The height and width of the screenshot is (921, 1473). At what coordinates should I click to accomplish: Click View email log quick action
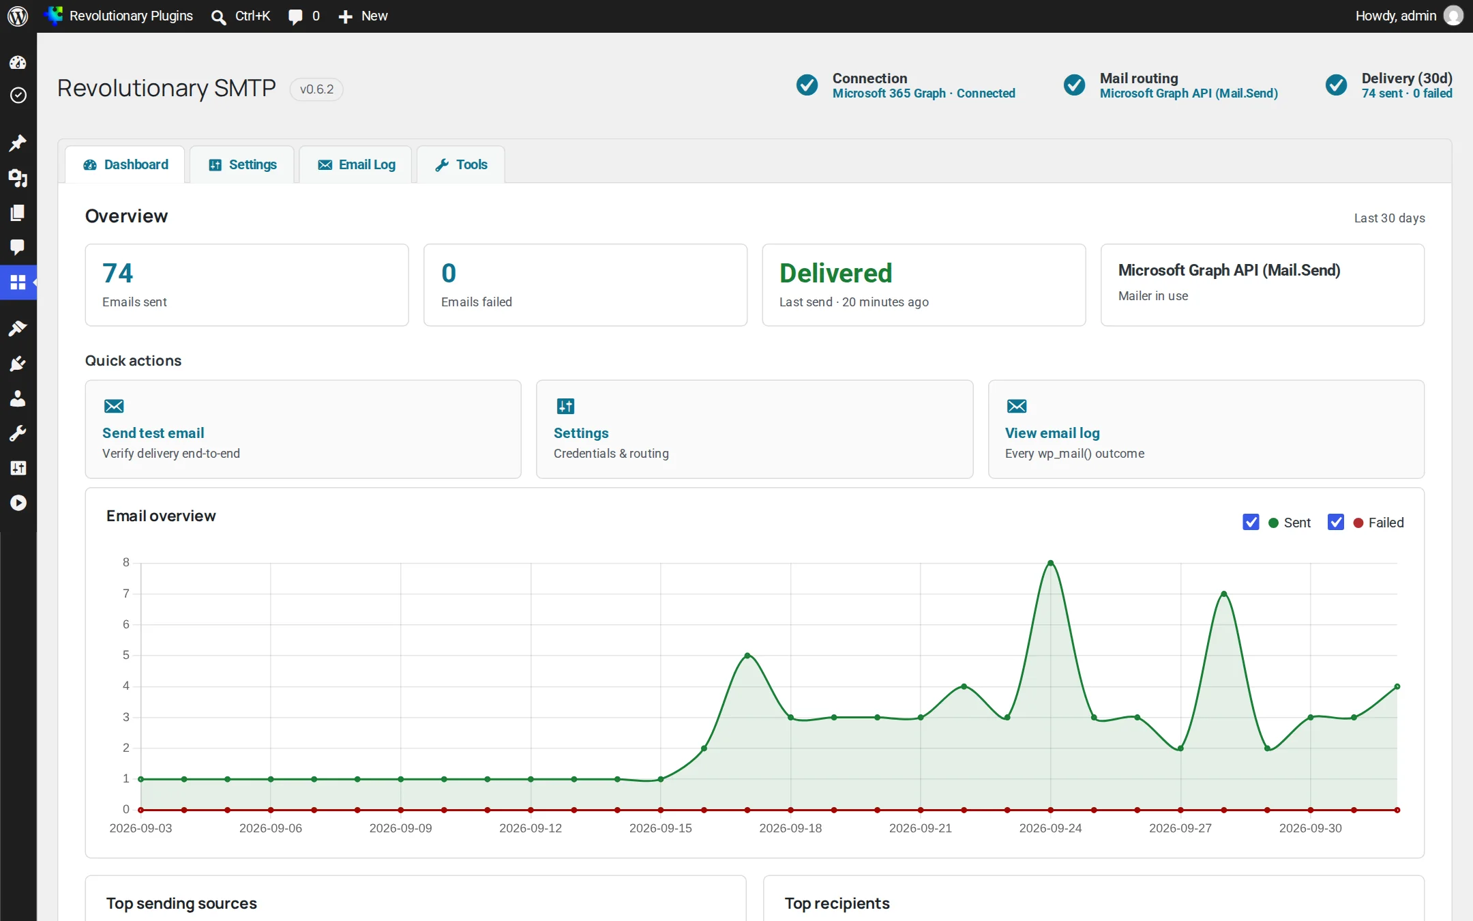pyautogui.click(x=1206, y=429)
